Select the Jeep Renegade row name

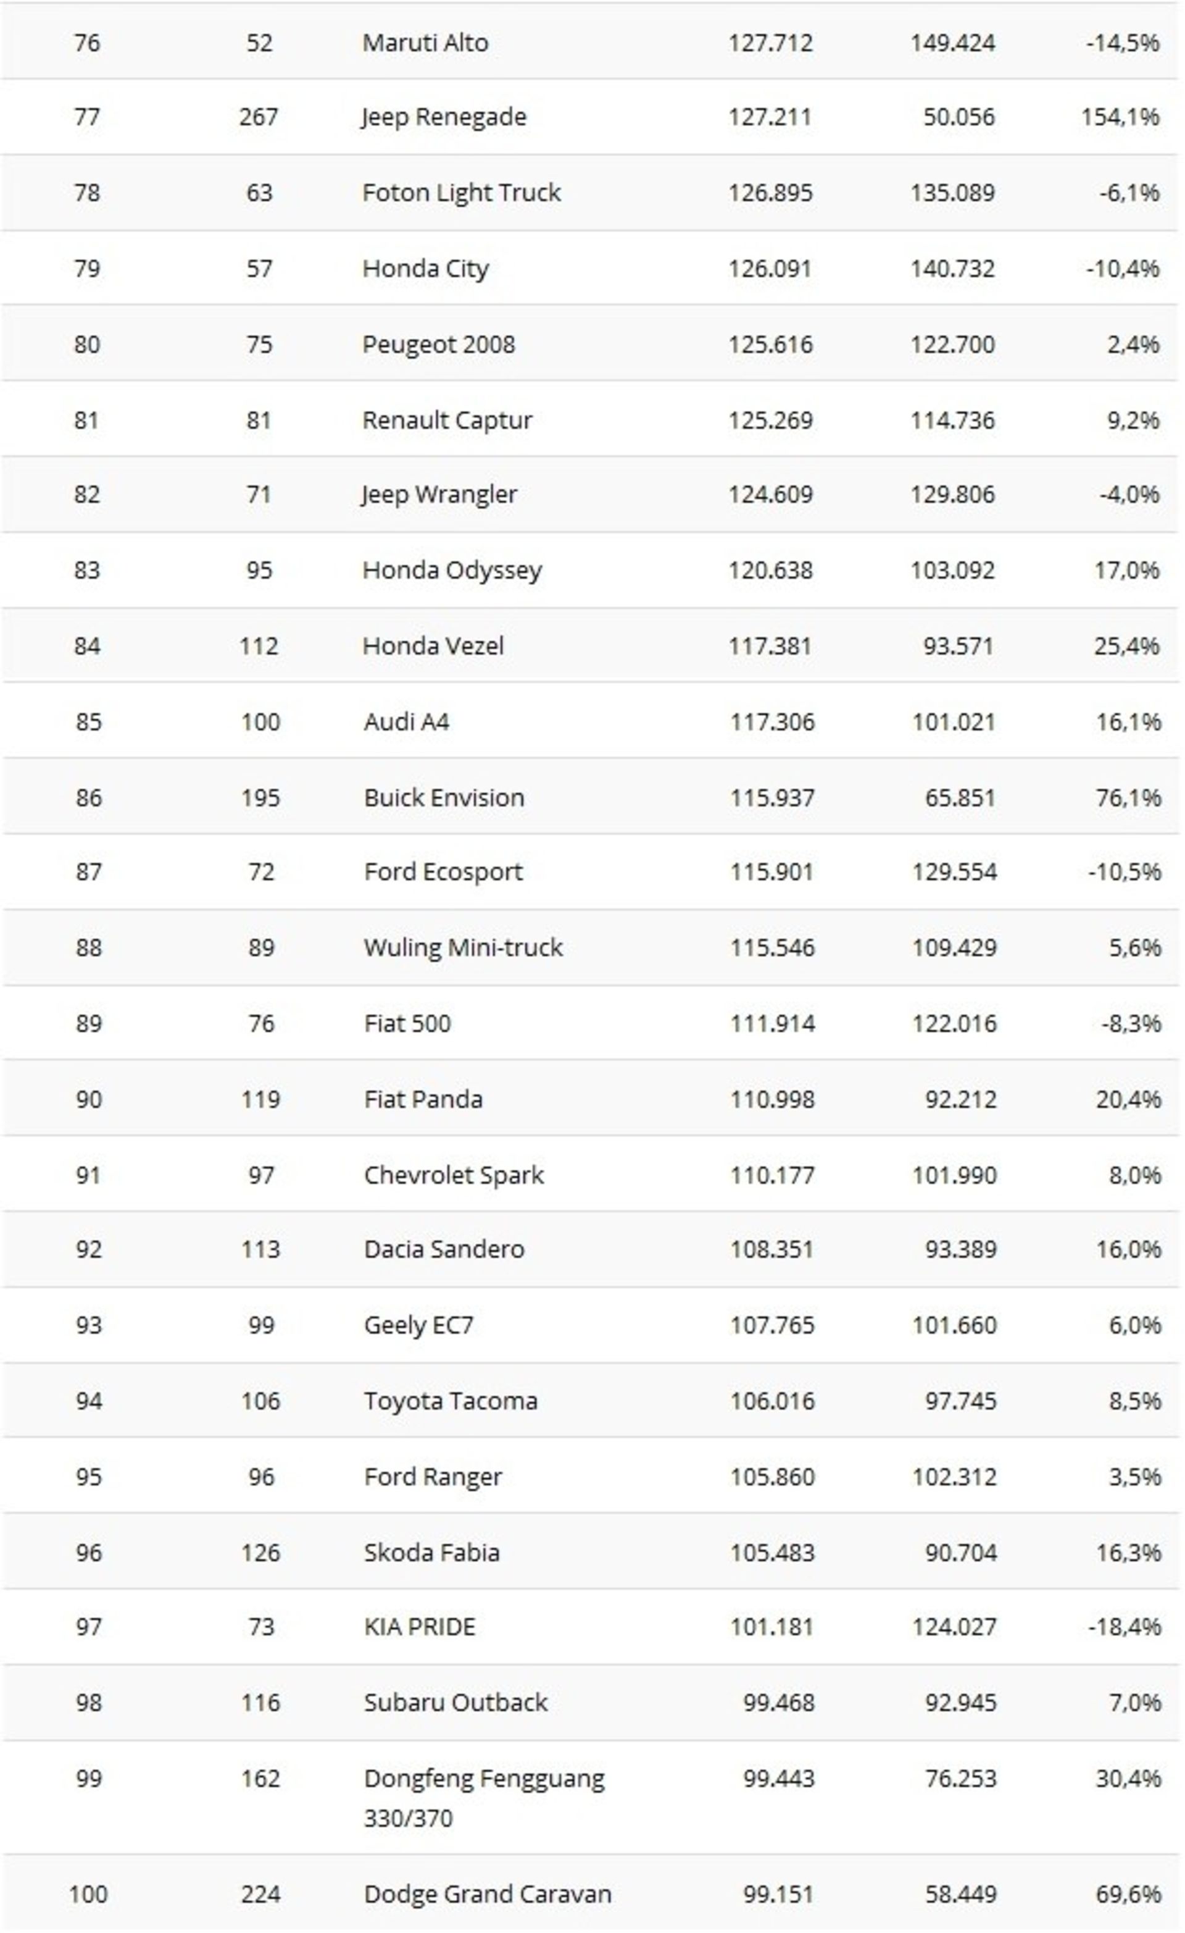tap(443, 117)
